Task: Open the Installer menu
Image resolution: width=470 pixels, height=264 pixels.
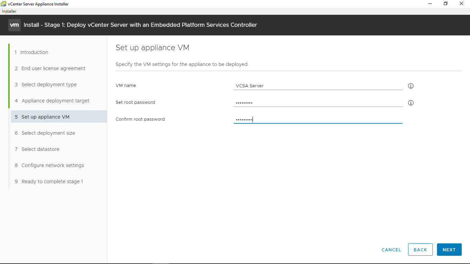Action: [9, 11]
